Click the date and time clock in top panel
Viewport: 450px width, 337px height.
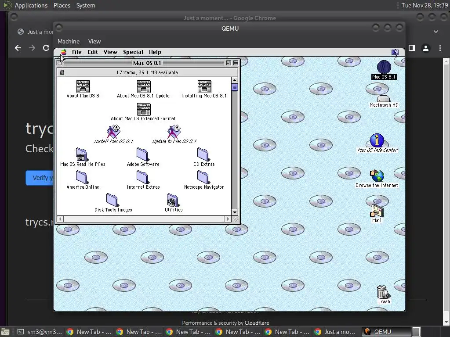(425, 5)
